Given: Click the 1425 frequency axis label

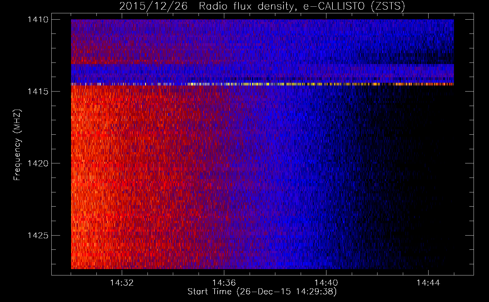Looking at the screenshot, I should click(x=38, y=235).
